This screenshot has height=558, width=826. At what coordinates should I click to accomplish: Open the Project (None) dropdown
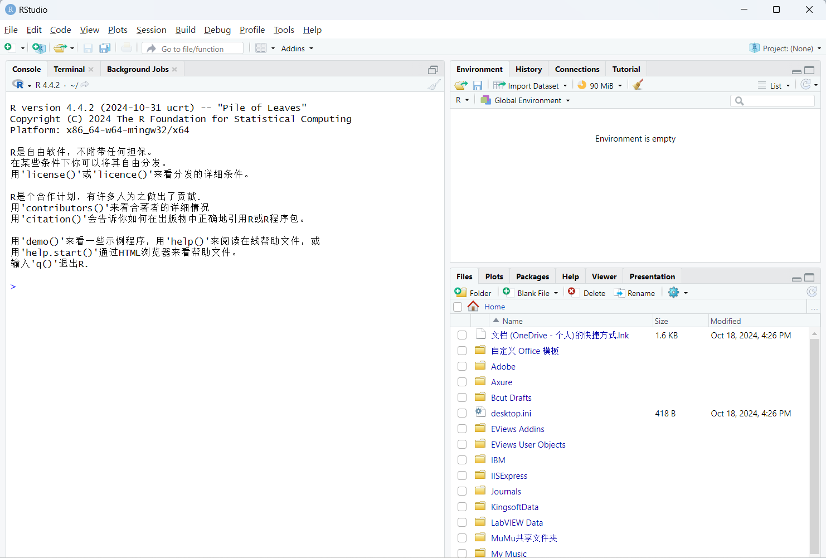click(x=785, y=48)
